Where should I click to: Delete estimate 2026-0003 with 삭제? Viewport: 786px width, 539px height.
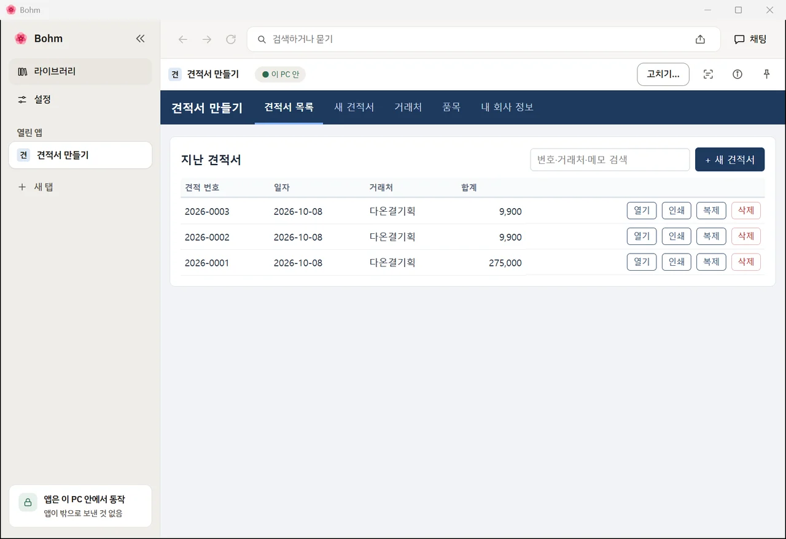pyautogui.click(x=746, y=211)
